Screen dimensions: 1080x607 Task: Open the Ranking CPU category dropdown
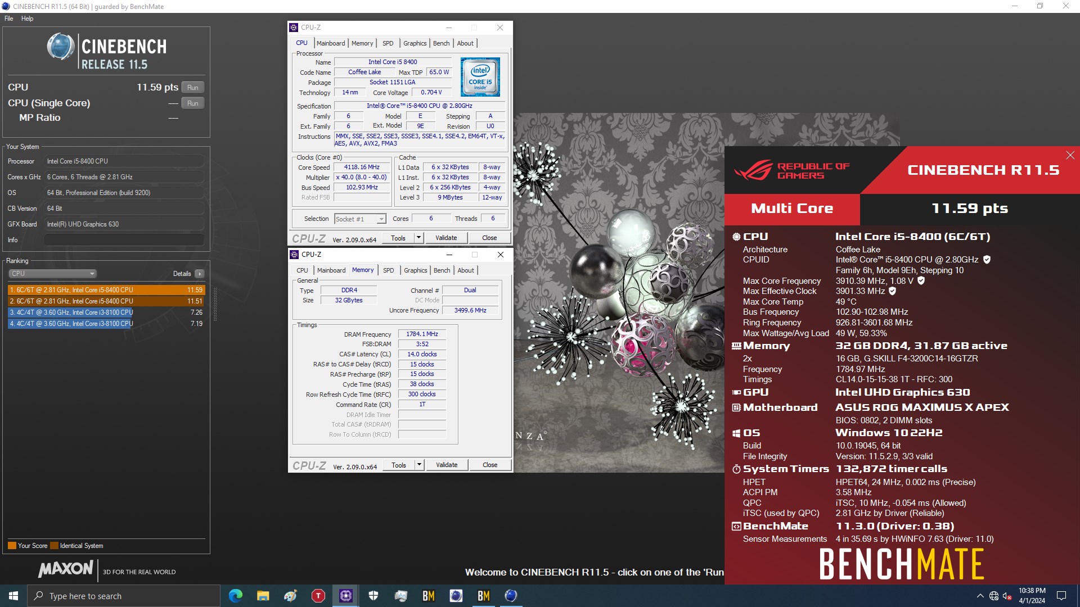[53, 274]
